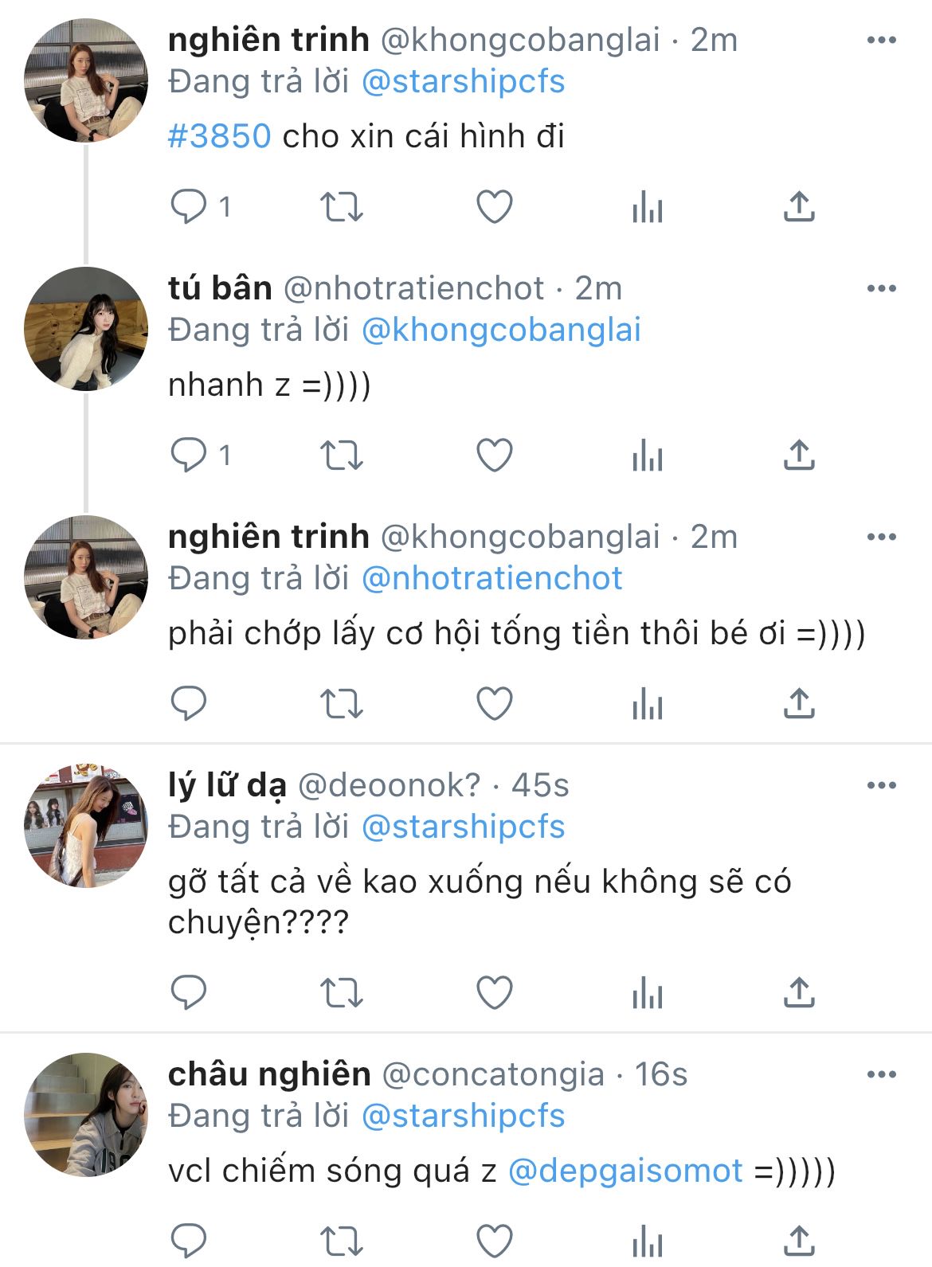Open tú bân's profile picture
The height and width of the screenshot is (1267, 932).
pyautogui.click(x=86, y=329)
